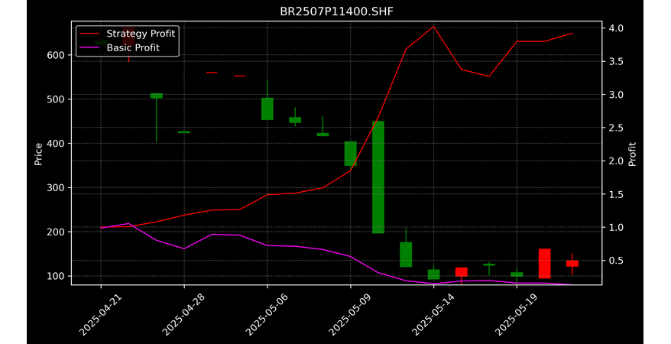
Task: Click the green candlestick at 2025-05-09
Action: coord(351,154)
